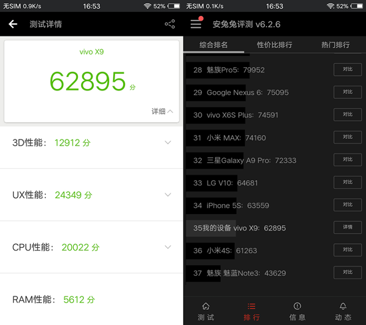Switch to the 性价比排行 tab

coord(274,45)
